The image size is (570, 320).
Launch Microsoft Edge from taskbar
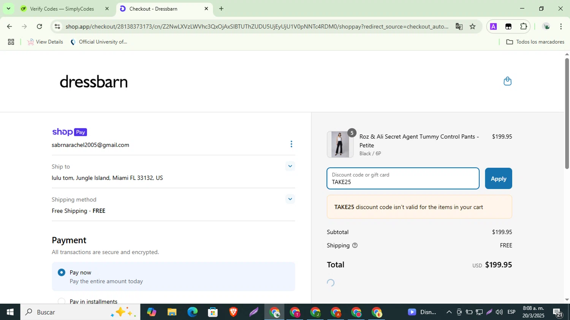point(192,312)
